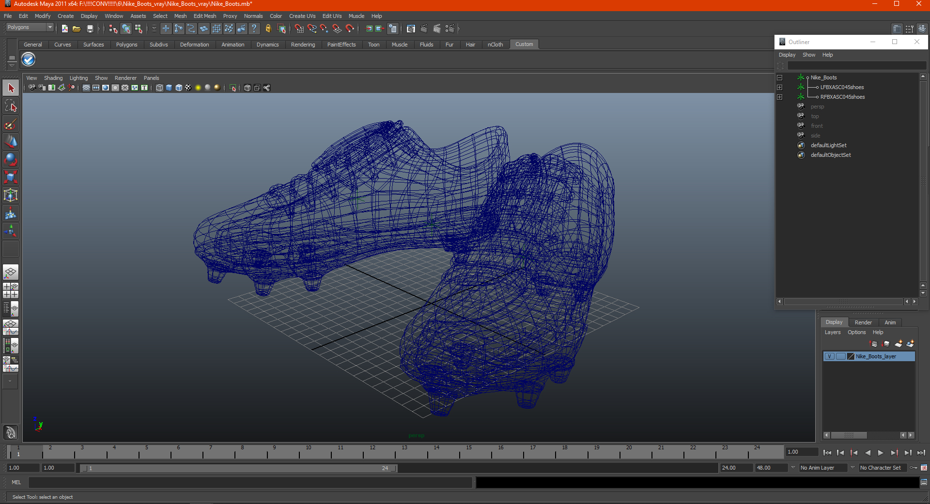The image size is (930, 504).
Task: Create layer from selected objects icon
Action: click(910, 344)
